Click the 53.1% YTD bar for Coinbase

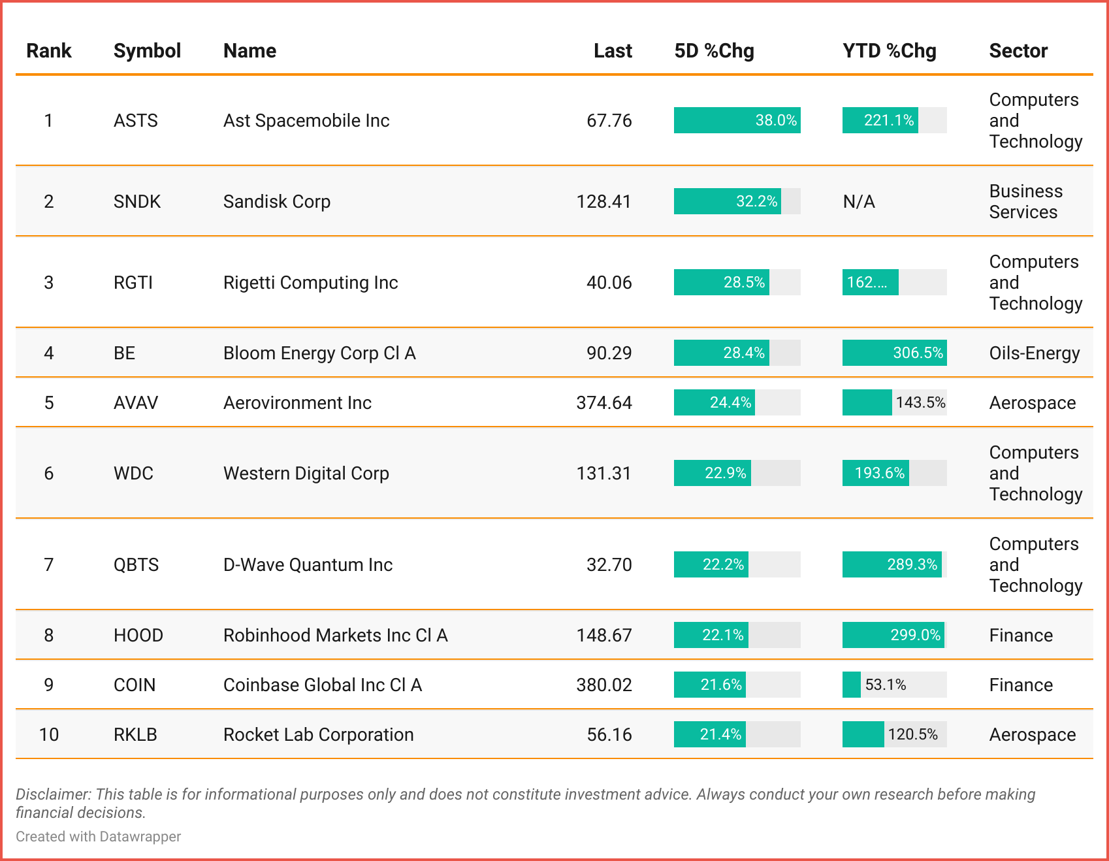[x=852, y=685]
